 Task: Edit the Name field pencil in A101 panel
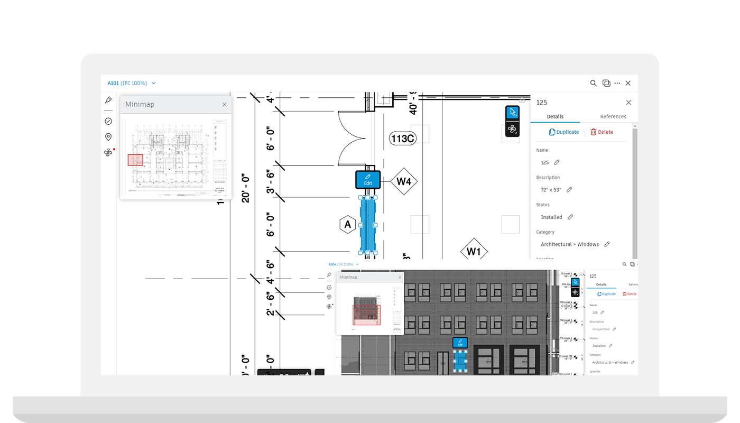(x=557, y=162)
